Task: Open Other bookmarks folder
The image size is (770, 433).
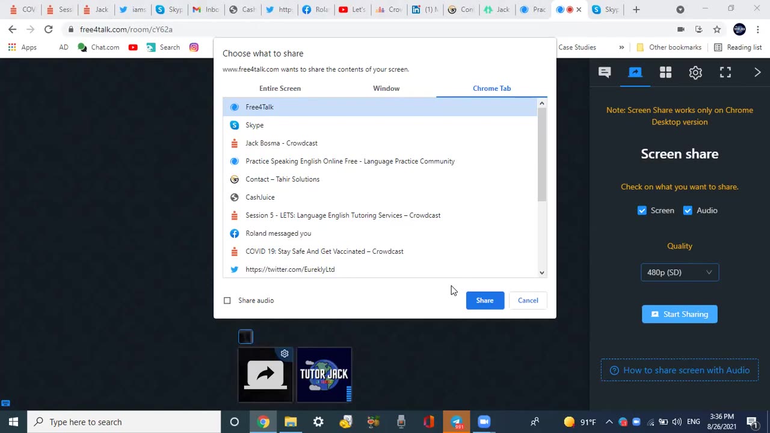Action: (x=668, y=48)
